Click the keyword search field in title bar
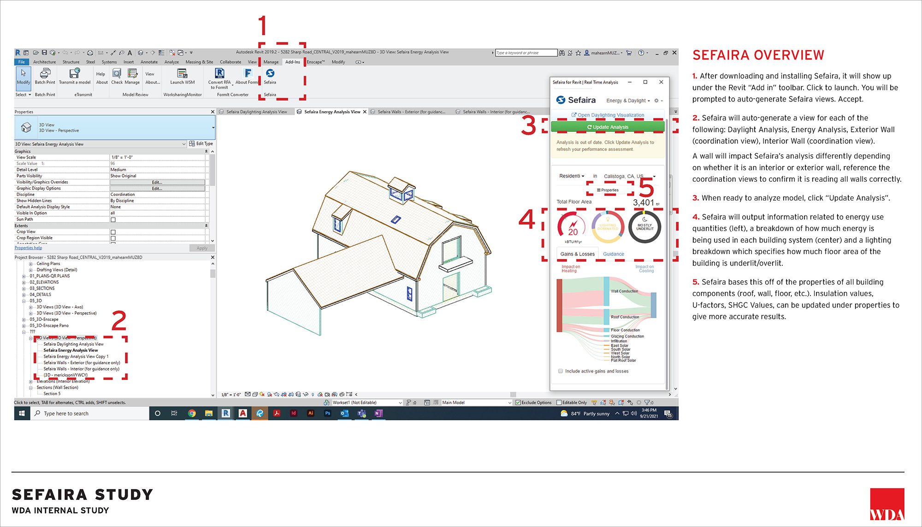The width and height of the screenshot is (922, 527). [x=526, y=53]
